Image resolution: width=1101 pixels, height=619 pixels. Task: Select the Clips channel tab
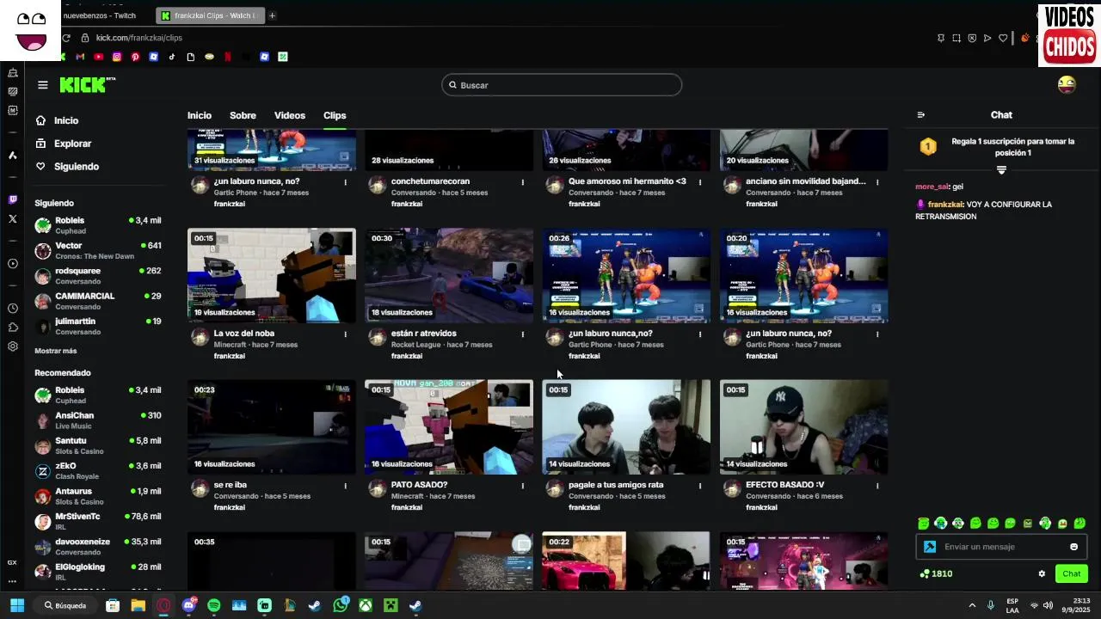click(335, 115)
